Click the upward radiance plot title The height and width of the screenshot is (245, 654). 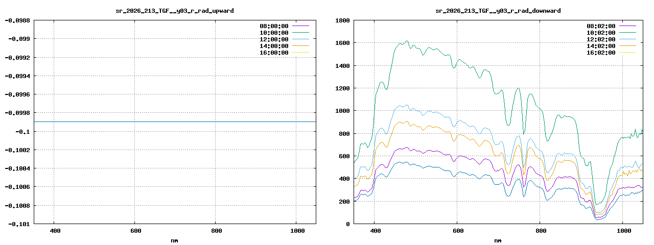pyautogui.click(x=175, y=10)
